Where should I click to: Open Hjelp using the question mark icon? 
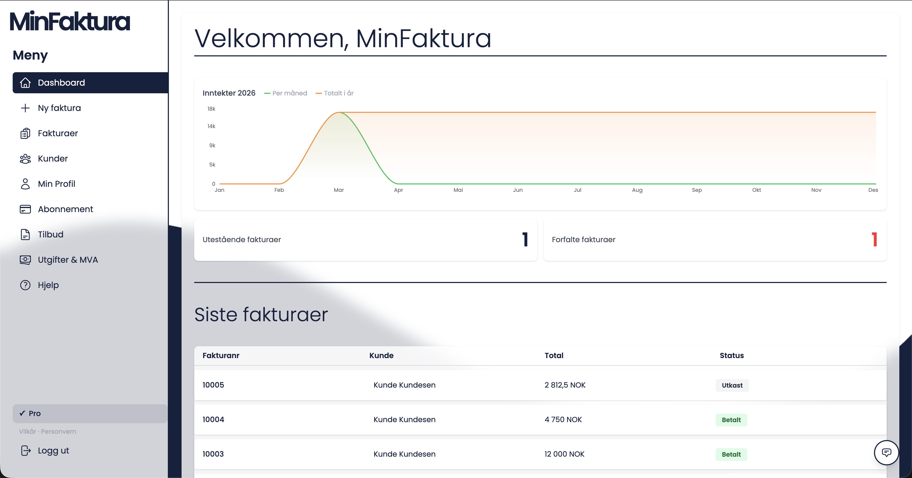(25, 285)
